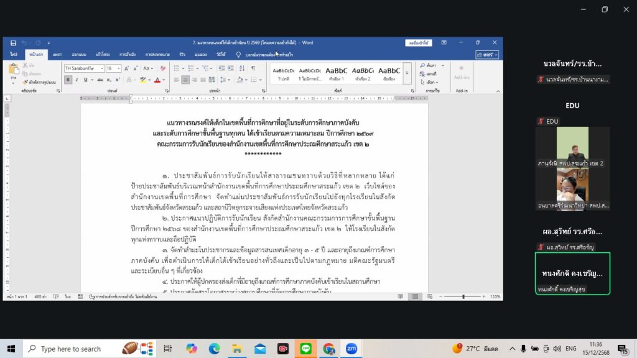Viewport: 637px width, 358px height.
Task: Open the TH SarabunIT font name dropdown
Action: [101, 68]
